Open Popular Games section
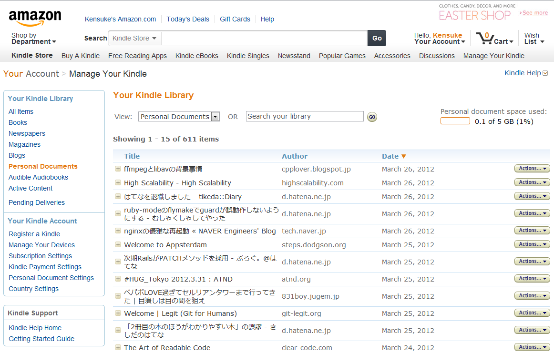The height and width of the screenshot is (353, 554). click(x=342, y=56)
